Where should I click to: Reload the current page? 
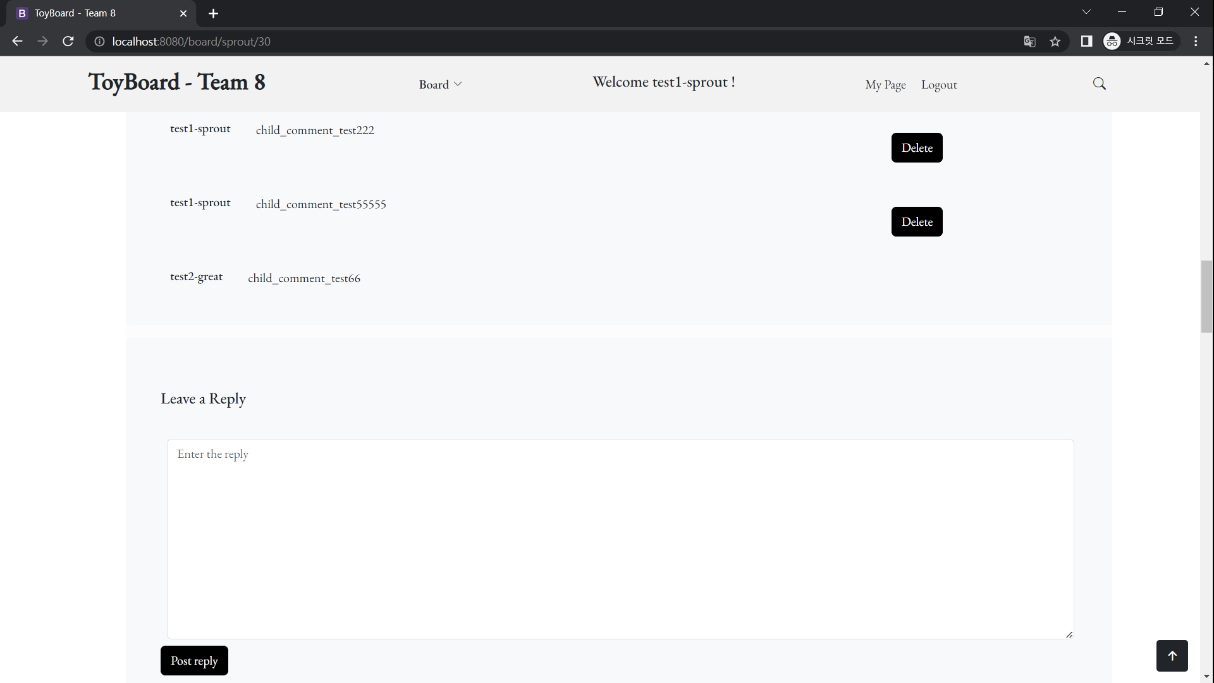pos(68,41)
